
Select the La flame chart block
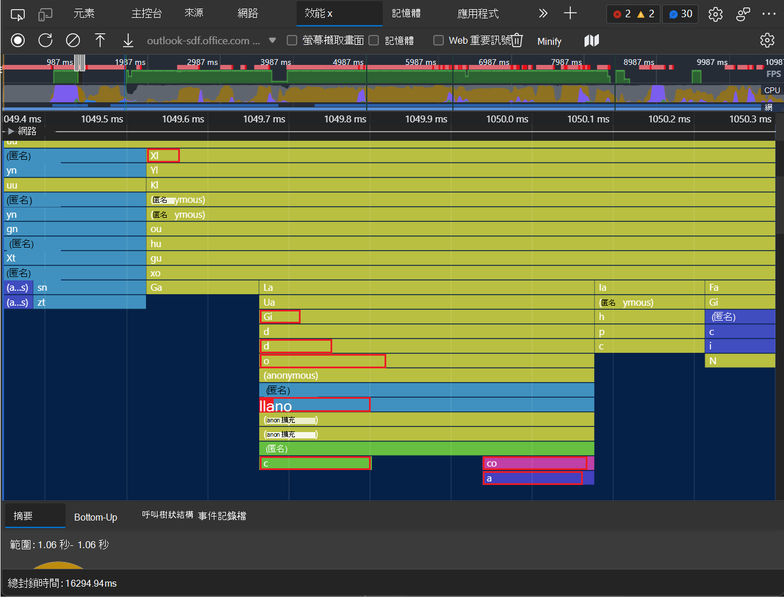427,287
